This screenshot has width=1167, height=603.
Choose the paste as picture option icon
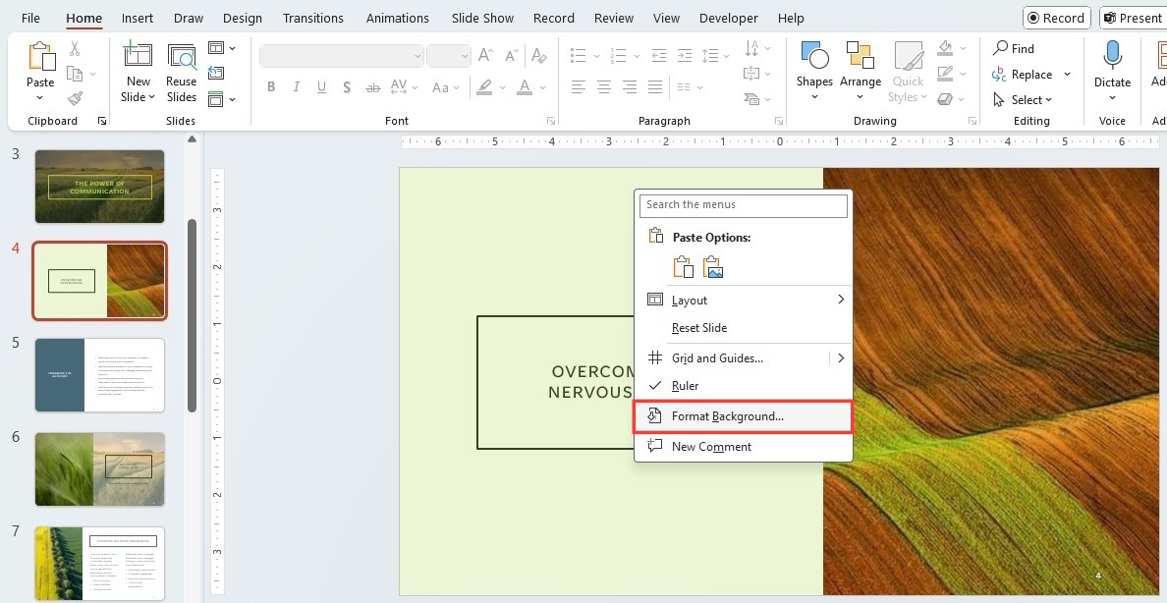pyautogui.click(x=712, y=267)
